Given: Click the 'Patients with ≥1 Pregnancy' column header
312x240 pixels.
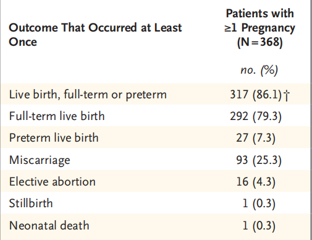Looking at the screenshot, I should coord(259,20).
